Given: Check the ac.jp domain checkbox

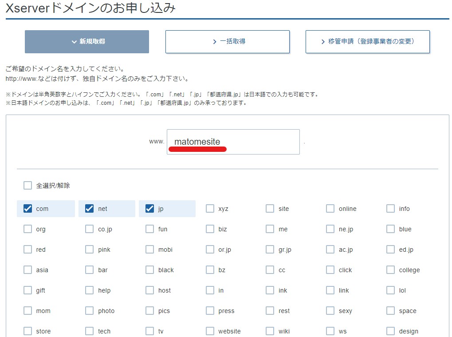Looking at the screenshot, I should click(x=330, y=249).
